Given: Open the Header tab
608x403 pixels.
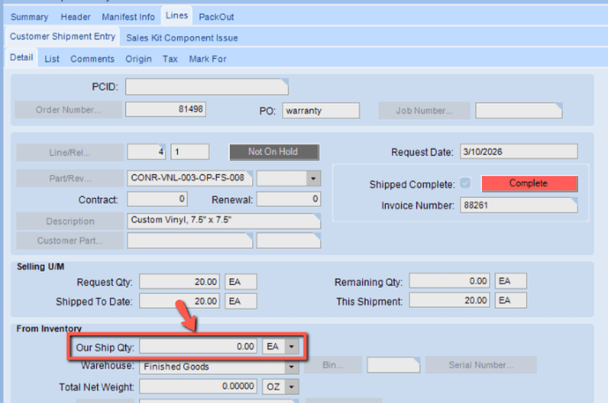Looking at the screenshot, I should tap(76, 17).
